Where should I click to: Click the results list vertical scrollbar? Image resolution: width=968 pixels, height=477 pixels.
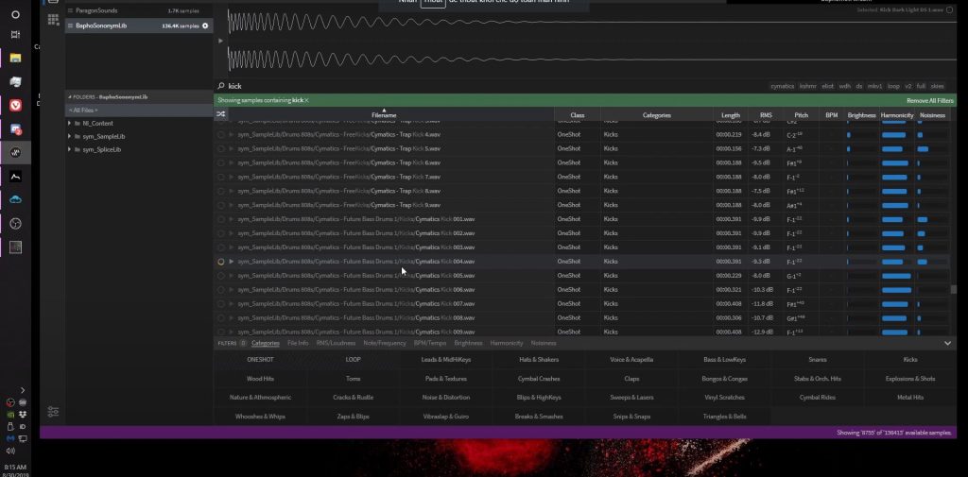(x=954, y=289)
